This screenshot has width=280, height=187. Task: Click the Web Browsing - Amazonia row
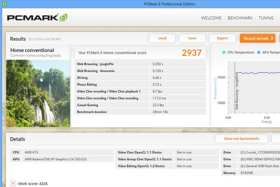tap(140, 71)
